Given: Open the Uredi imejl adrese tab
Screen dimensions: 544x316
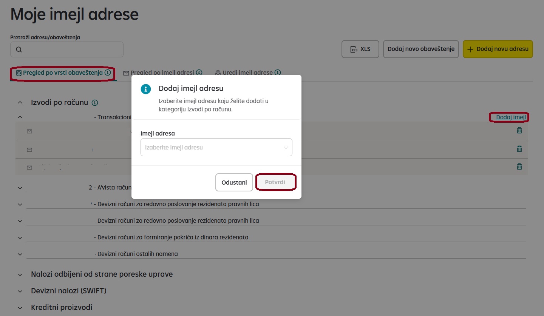Looking at the screenshot, I should tap(248, 72).
